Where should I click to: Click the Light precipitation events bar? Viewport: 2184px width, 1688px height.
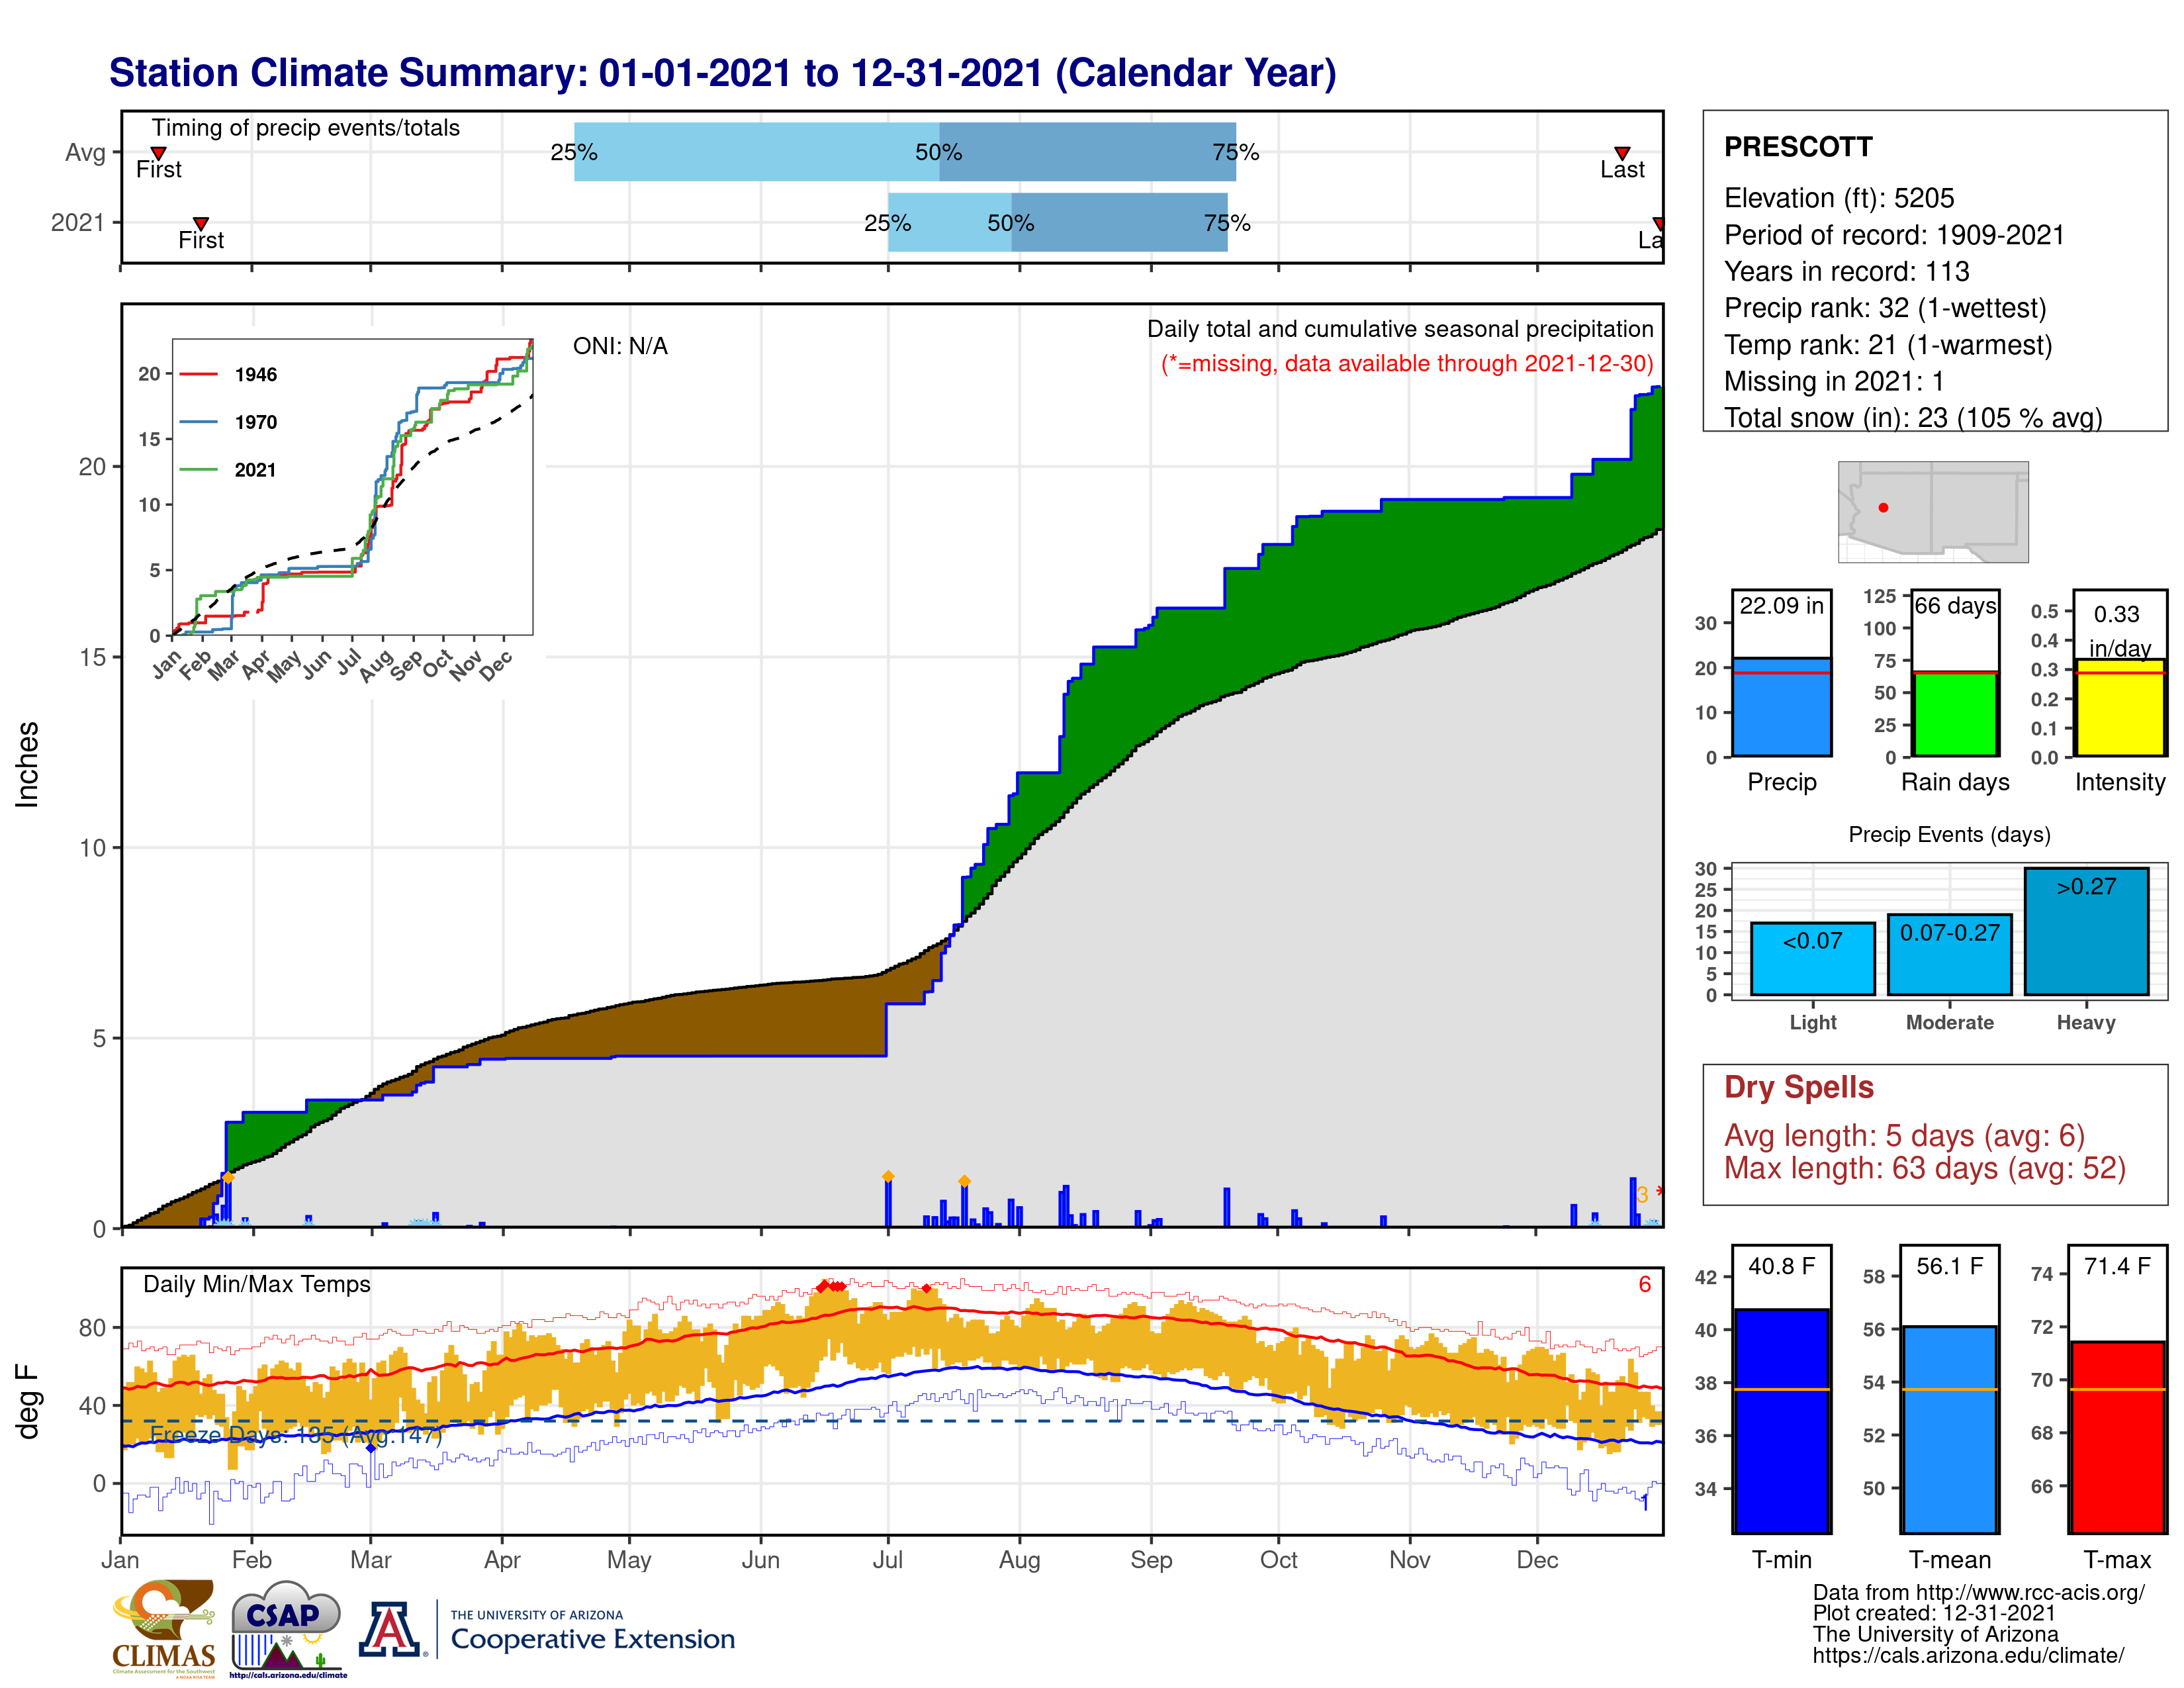(1813, 958)
